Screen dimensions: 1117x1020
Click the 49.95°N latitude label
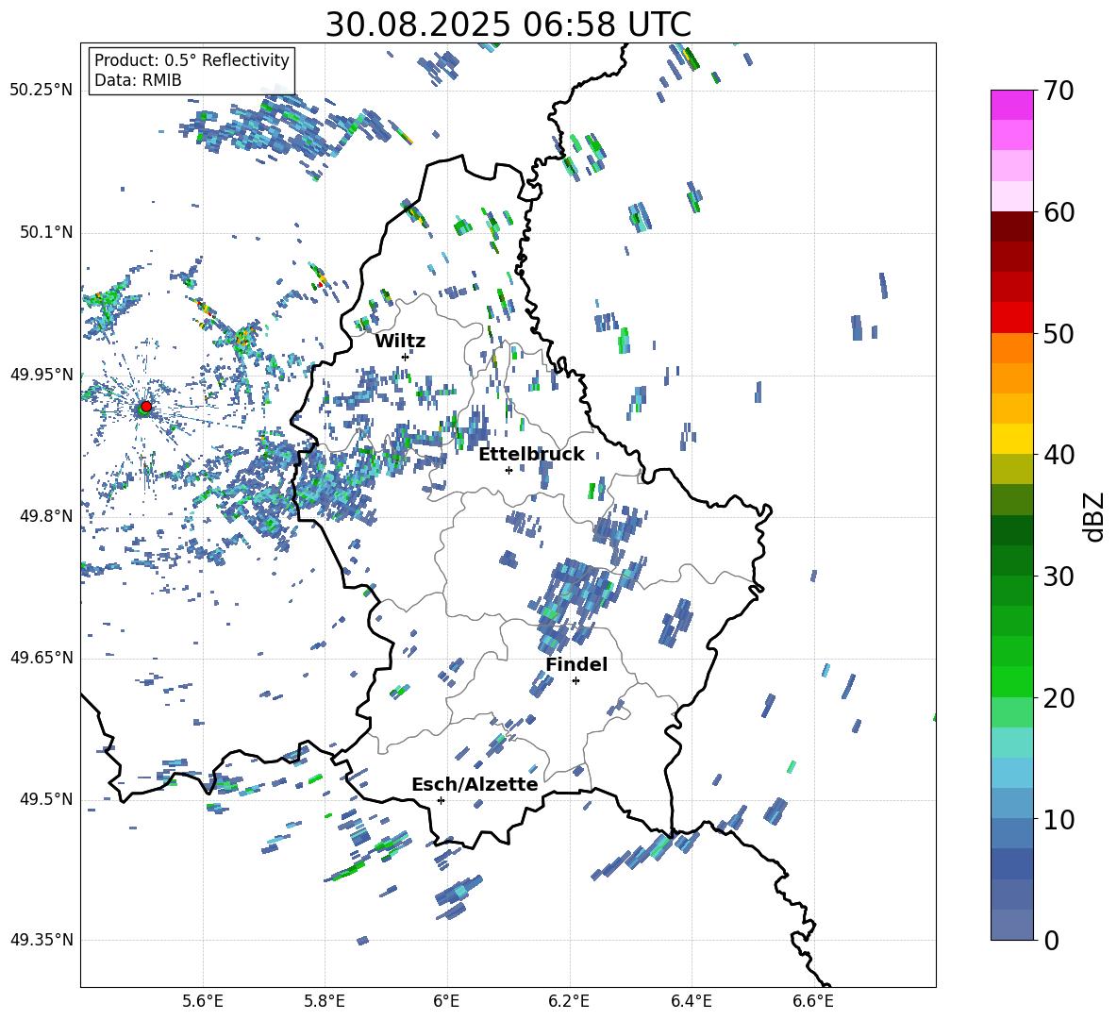pyautogui.click(x=42, y=375)
